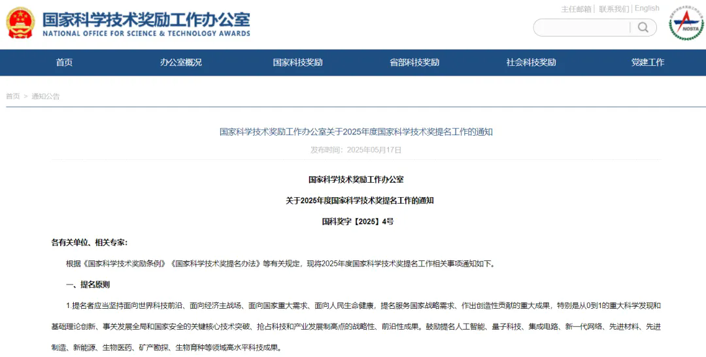This screenshot has width=706, height=357.
Task: Open the 党建工作 navigation item
Action: (647, 63)
